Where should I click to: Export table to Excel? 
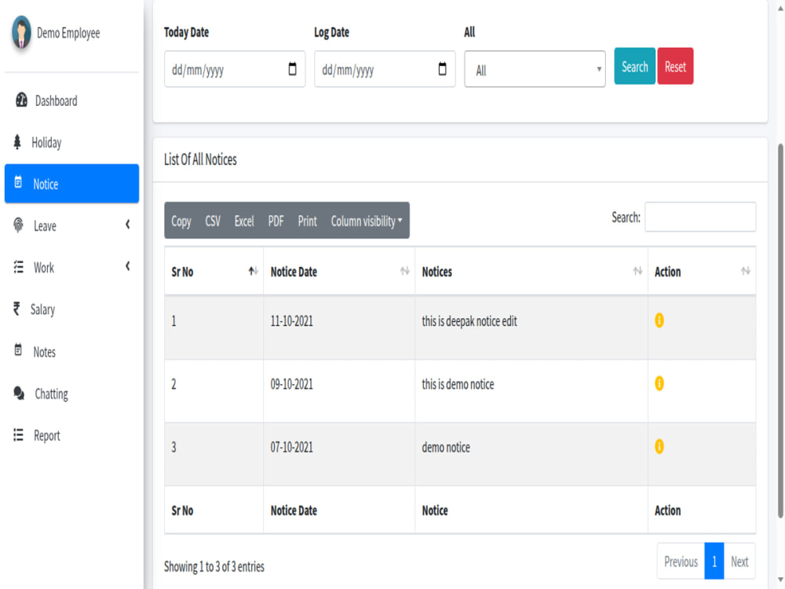(244, 221)
